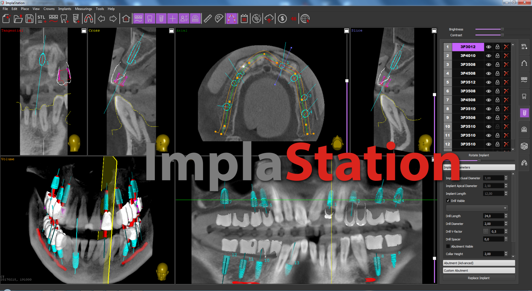
Task: Maximize the Slice view pane
Action: coord(434,31)
